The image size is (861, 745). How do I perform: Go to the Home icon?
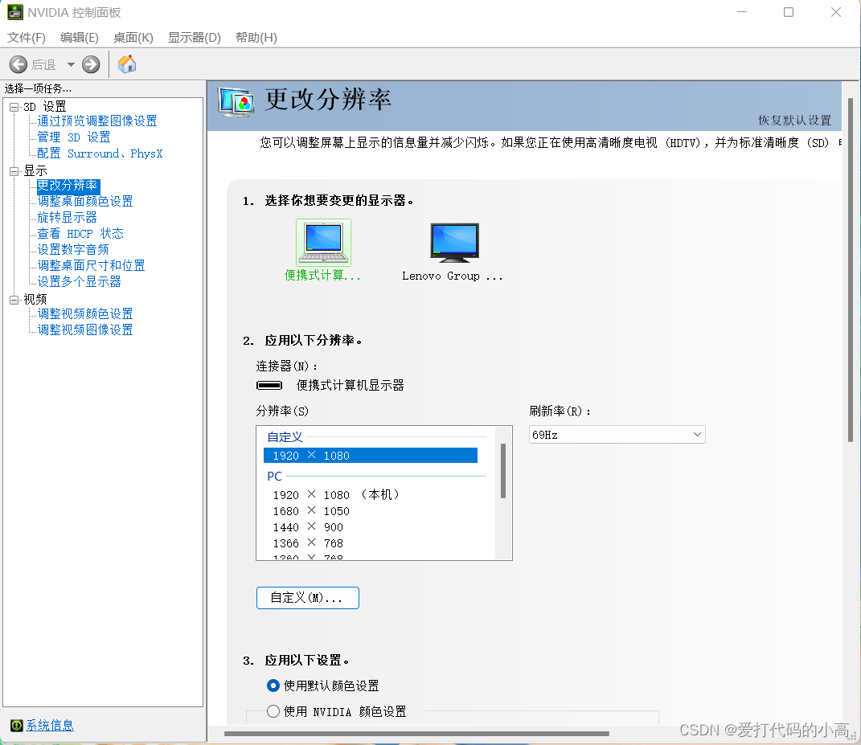coord(127,64)
